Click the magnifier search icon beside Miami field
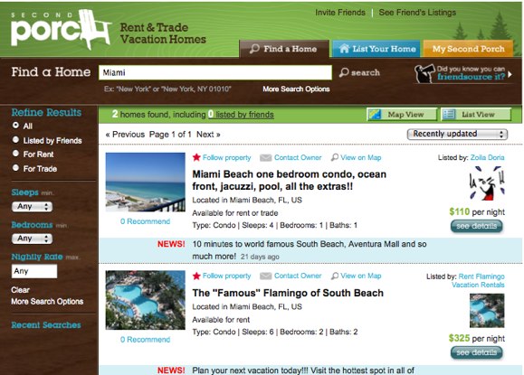Screen dimensions: 524x375 (x=344, y=72)
